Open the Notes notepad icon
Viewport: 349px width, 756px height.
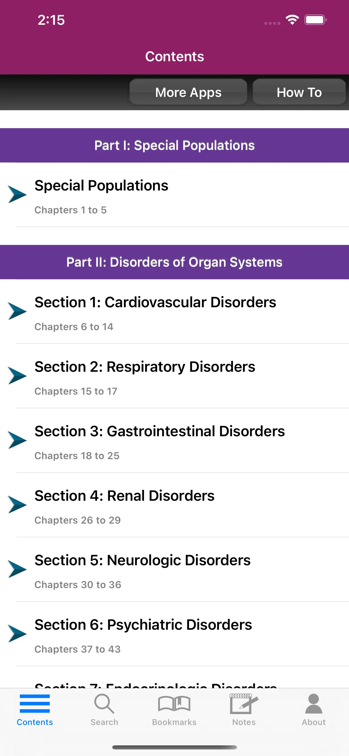pyautogui.click(x=244, y=704)
